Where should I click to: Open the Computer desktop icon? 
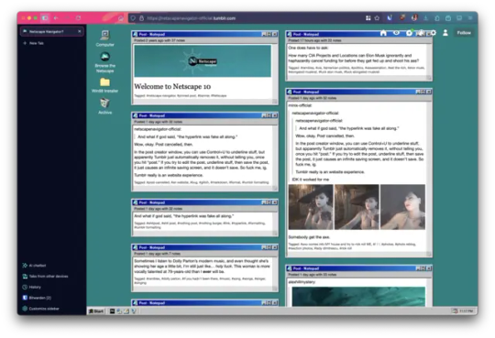click(x=104, y=38)
